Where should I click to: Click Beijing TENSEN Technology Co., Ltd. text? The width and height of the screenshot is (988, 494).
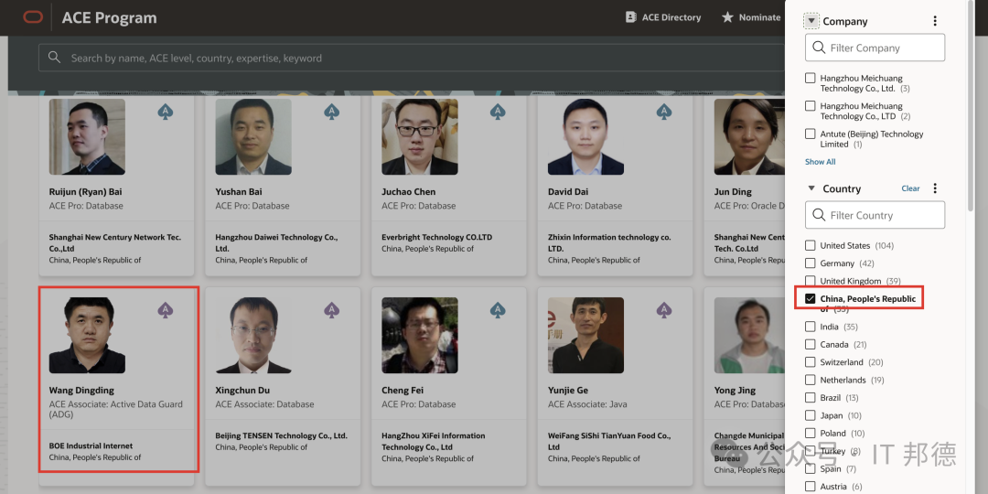281,435
